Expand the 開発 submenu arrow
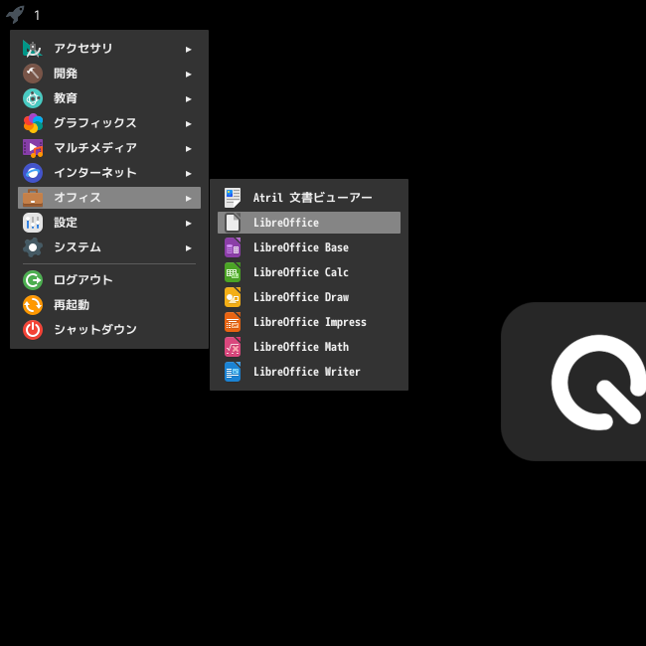The height and width of the screenshot is (646, 646). tap(188, 75)
